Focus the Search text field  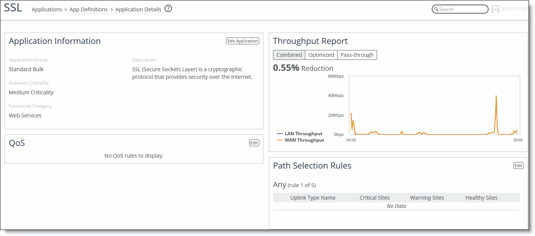tap(462, 9)
